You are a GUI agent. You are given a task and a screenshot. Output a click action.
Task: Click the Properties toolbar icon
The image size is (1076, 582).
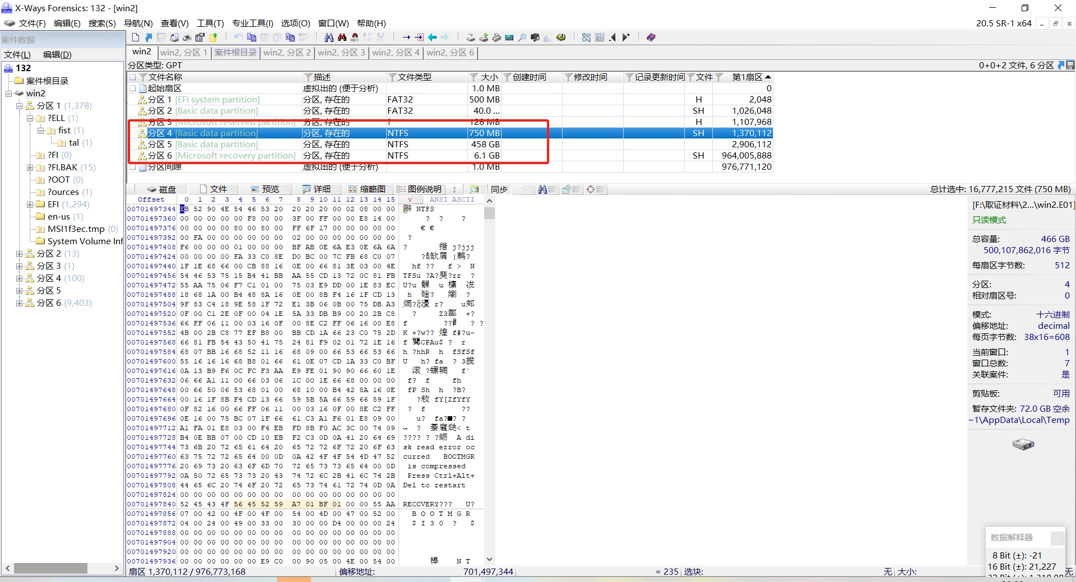(200, 38)
